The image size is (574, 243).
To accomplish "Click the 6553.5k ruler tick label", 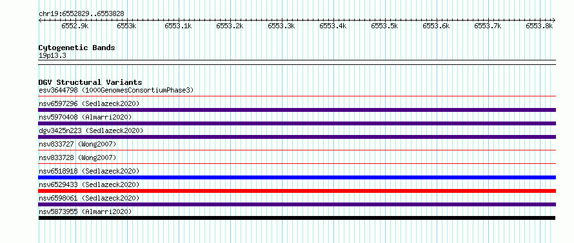I will (x=385, y=26).
